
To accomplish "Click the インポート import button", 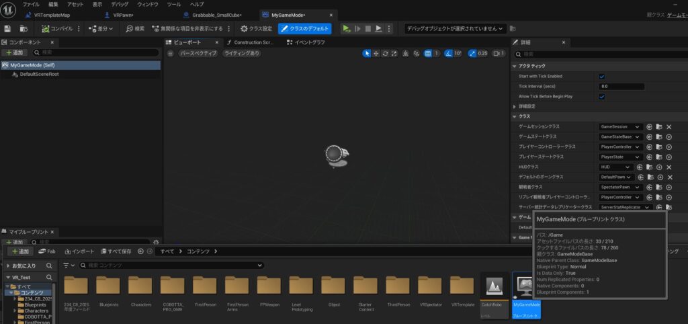I will [79, 251].
